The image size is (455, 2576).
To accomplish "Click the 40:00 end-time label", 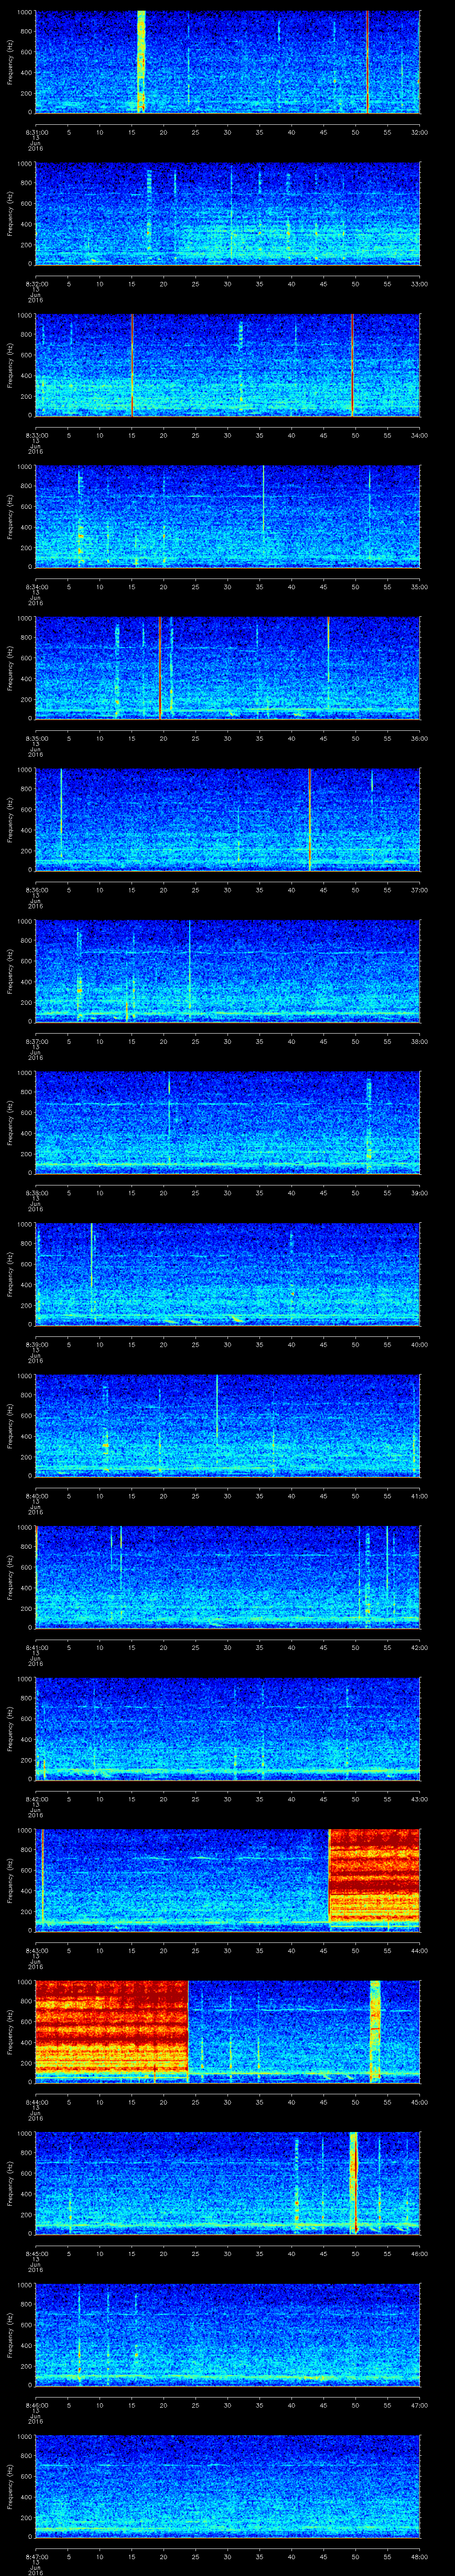I will point(419,1344).
